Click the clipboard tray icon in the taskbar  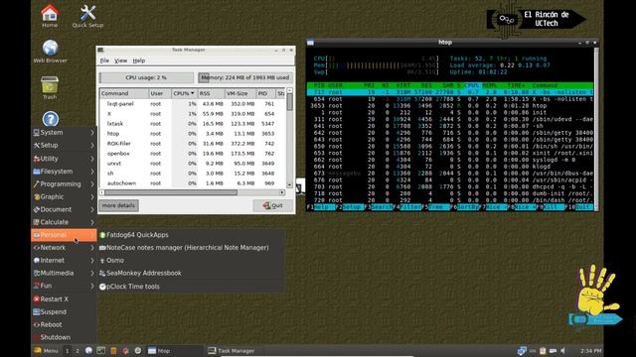point(543,350)
